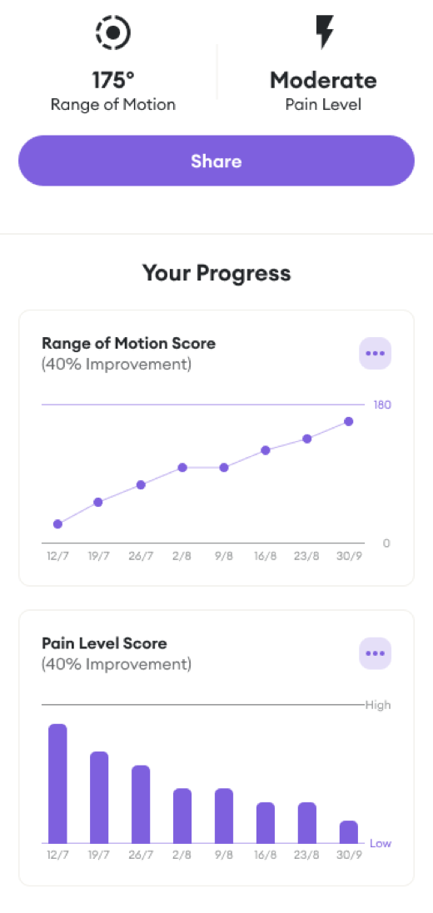Viewport: 433px width, 913px height.
Task: Tap the Share button
Action: click(216, 161)
